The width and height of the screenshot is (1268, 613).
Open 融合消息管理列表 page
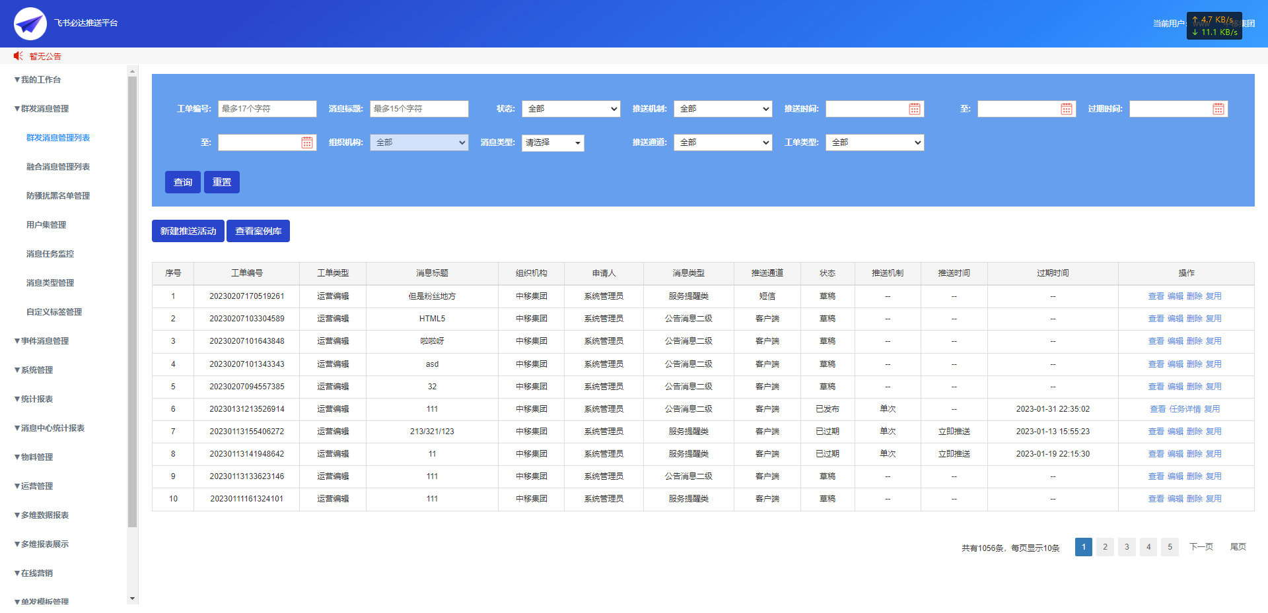[x=58, y=167]
